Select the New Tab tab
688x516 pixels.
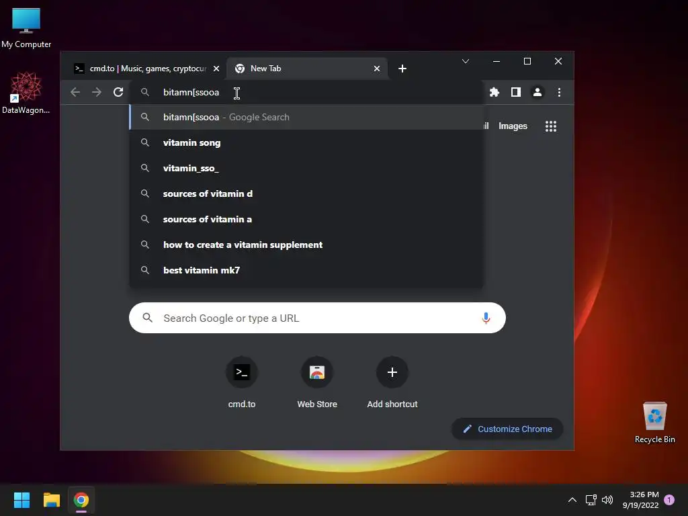307,69
